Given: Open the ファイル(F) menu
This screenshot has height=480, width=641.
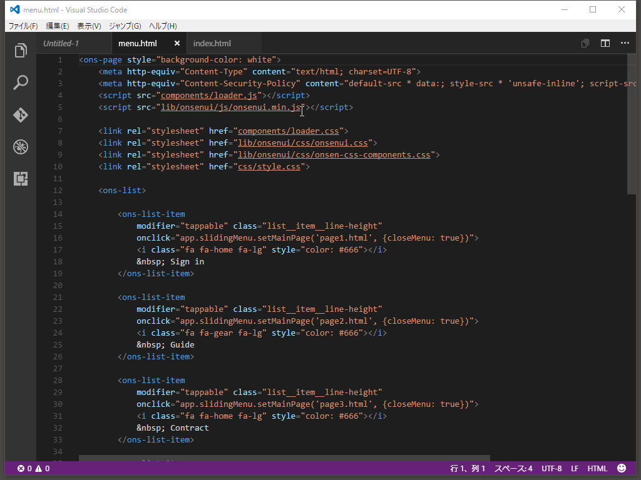Looking at the screenshot, I should pyautogui.click(x=23, y=26).
